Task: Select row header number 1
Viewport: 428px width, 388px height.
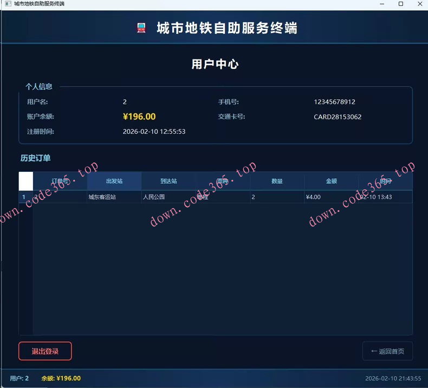Action: click(26, 197)
